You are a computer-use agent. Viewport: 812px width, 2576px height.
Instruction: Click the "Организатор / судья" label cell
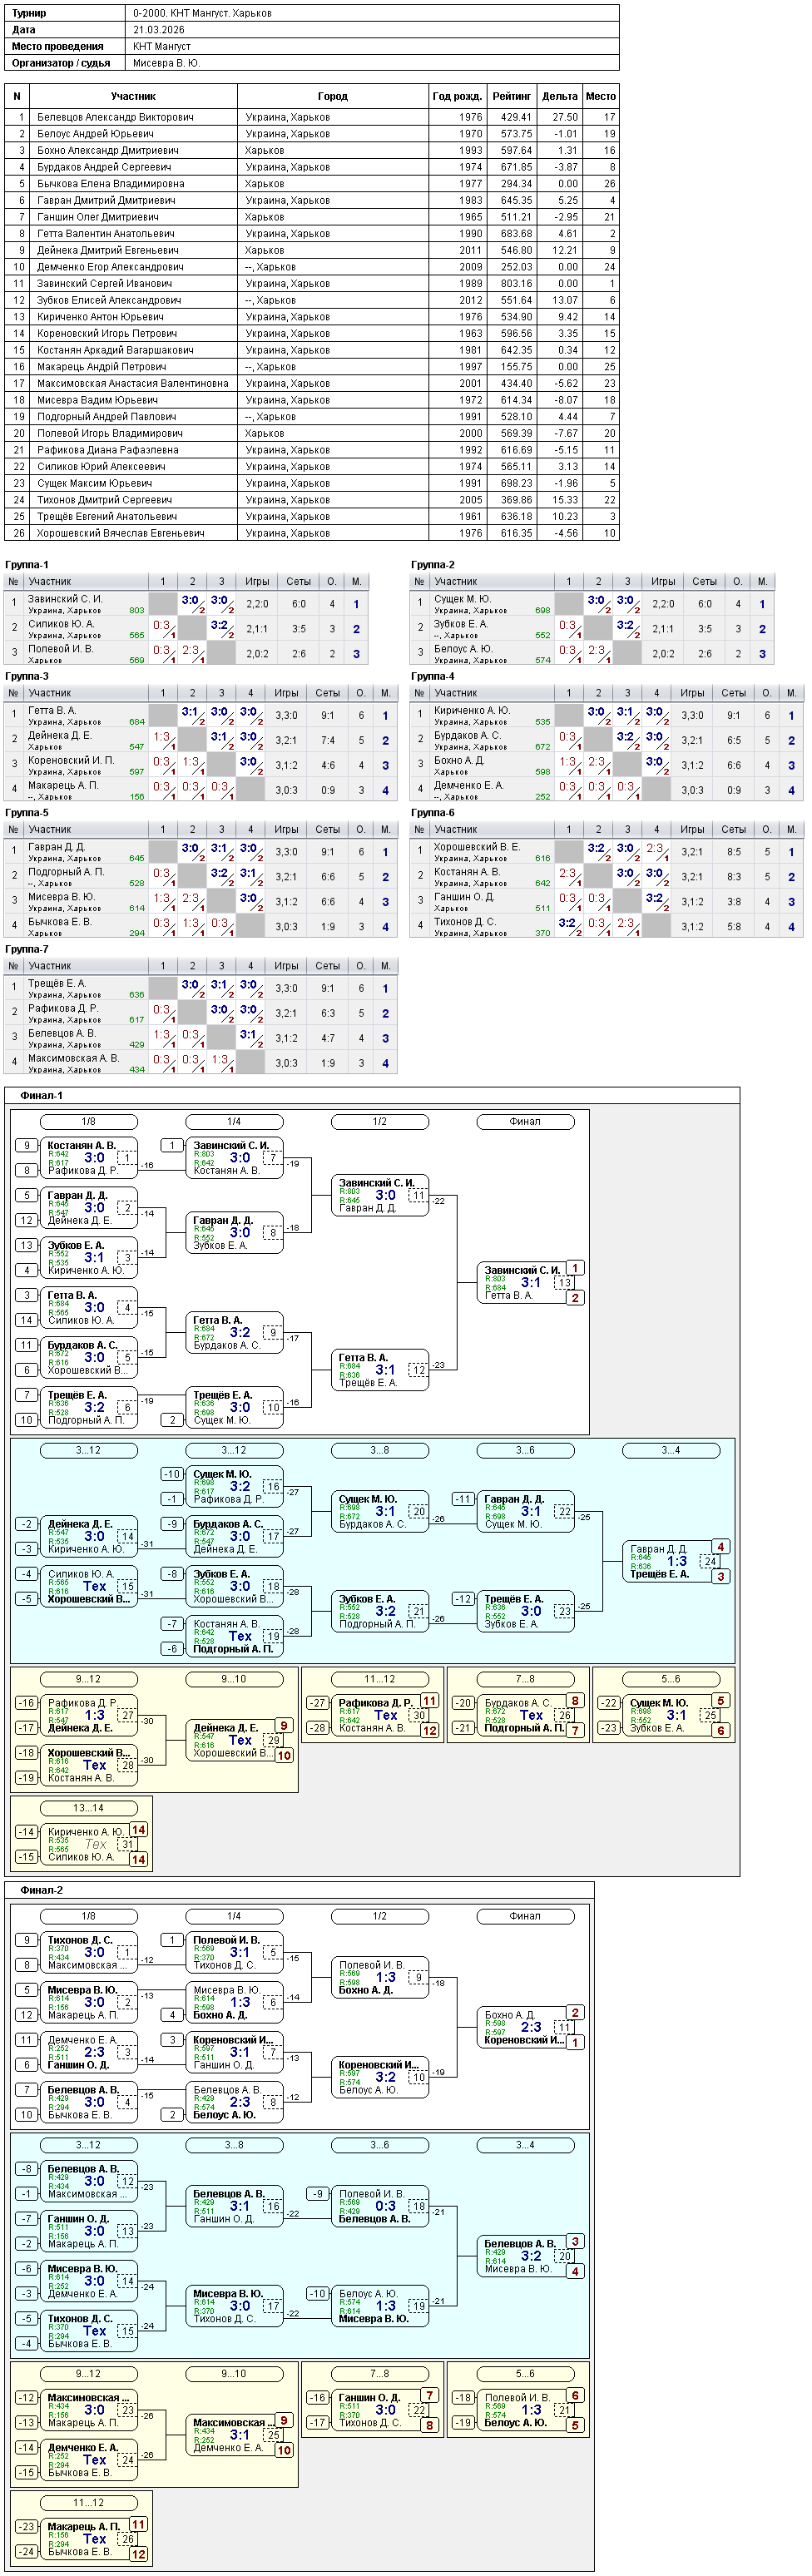click(65, 63)
